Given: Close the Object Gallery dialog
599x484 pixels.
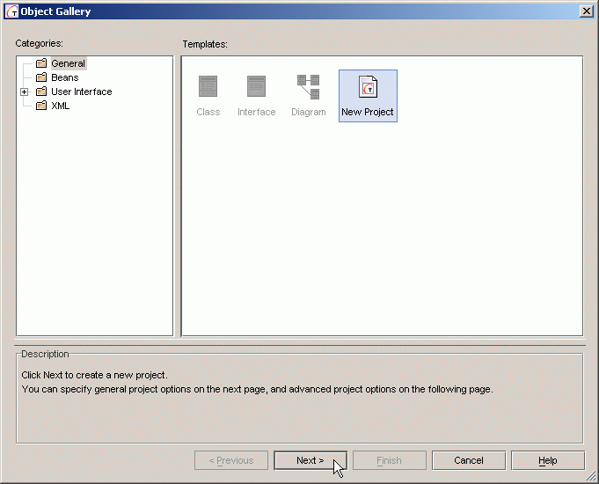Looking at the screenshot, I should click(x=586, y=11).
